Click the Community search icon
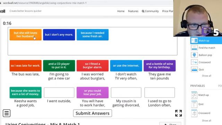Image resolution: width=222 pixels, height=125 pixels. pos(143,11)
